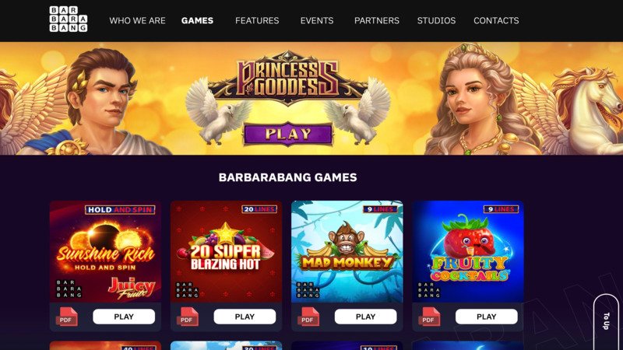Select the GAMES menu item
The height and width of the screenshot is (350, 623).
(x=197, y=21)
